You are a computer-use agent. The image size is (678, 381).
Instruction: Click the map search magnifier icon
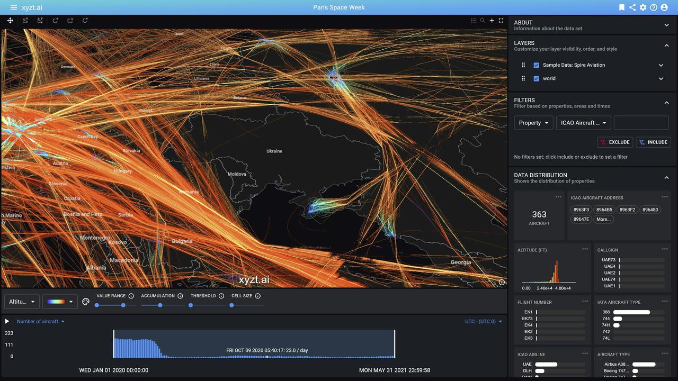click(483, 21)
